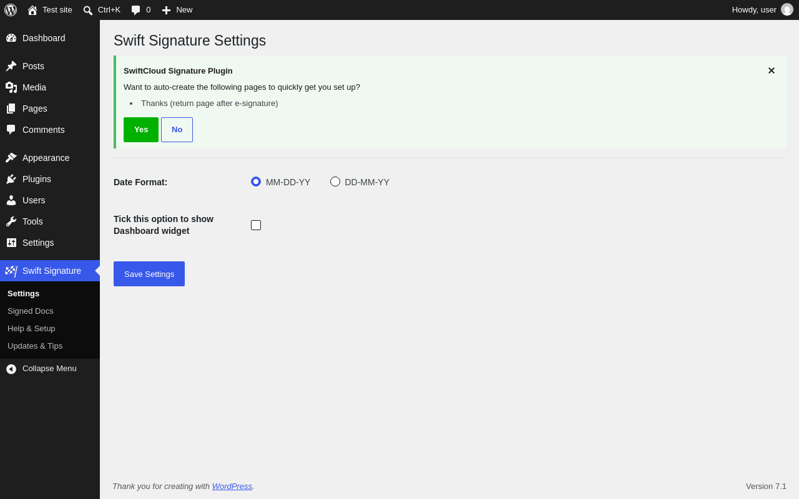
Task: Go to the Media menu
Action: click(x=50, y=87)
